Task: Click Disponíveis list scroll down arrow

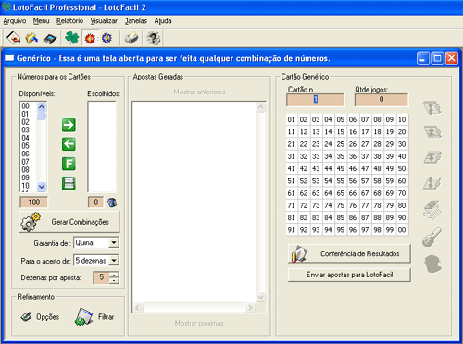Action: coord(42,187)
